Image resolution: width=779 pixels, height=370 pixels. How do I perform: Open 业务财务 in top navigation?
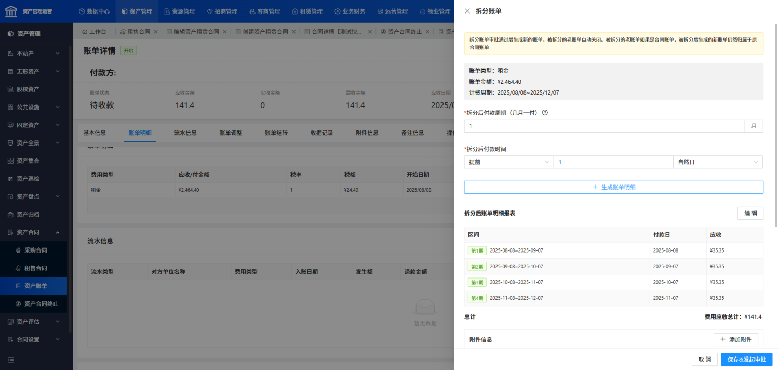coord(350,11)
